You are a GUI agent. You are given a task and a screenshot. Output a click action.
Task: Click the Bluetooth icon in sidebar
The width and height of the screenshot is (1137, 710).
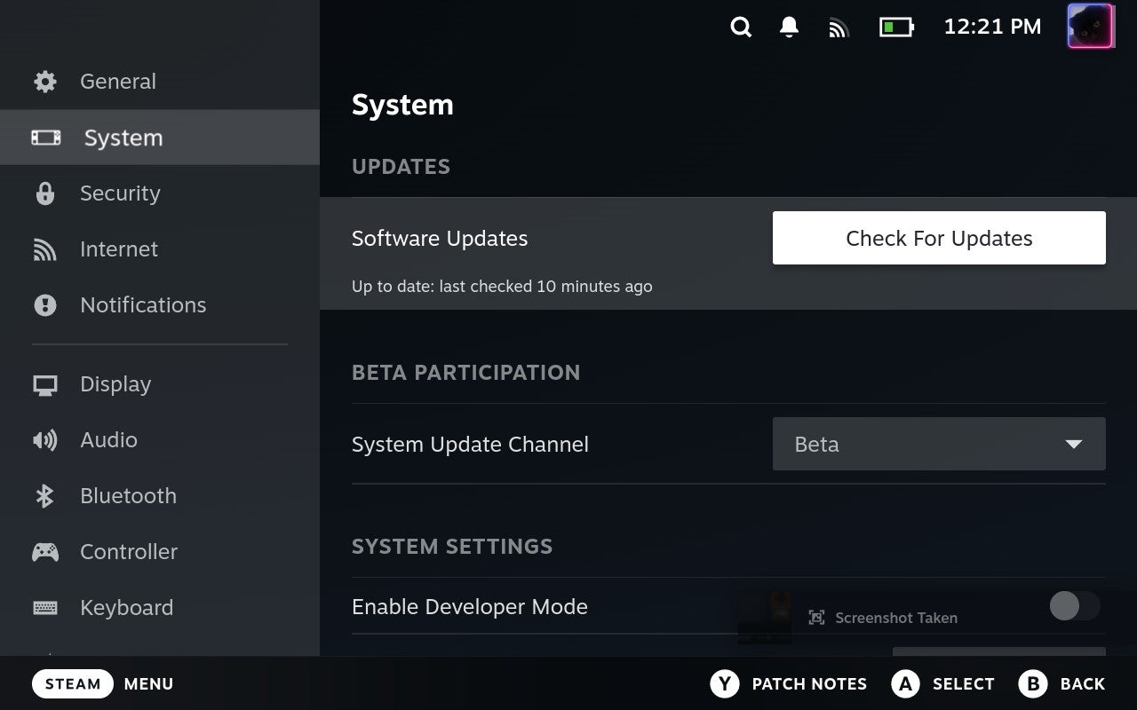44,495
